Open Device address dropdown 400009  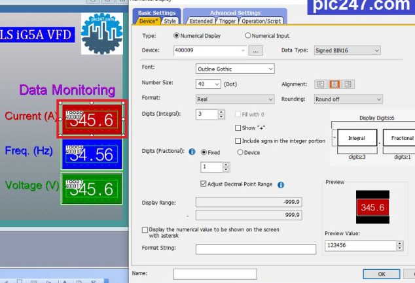click(243, 50)
